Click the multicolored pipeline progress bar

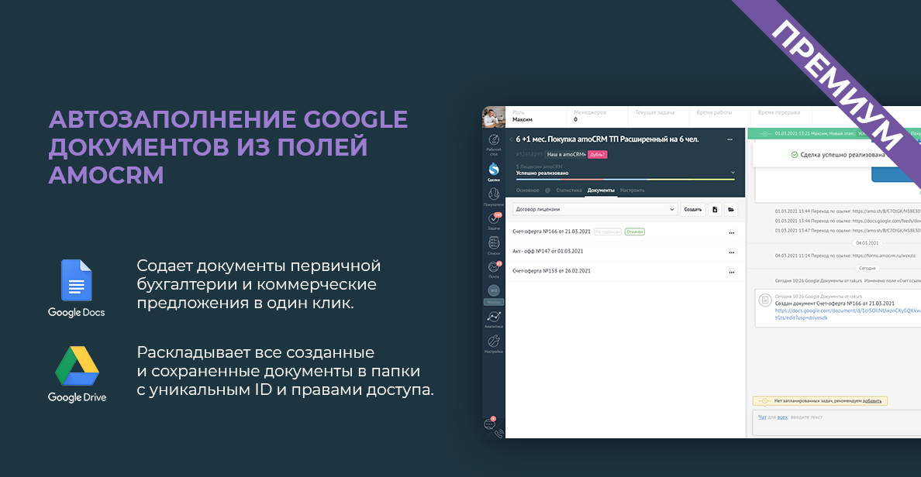point(625,180)
